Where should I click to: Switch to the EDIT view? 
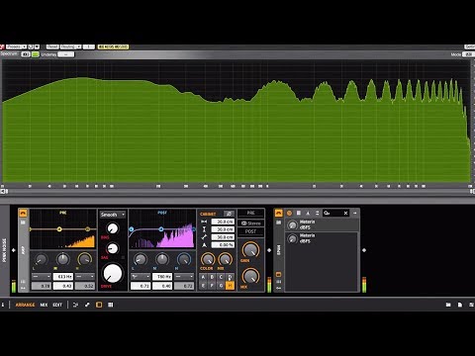pyautogui.click(x=57, y=305)
